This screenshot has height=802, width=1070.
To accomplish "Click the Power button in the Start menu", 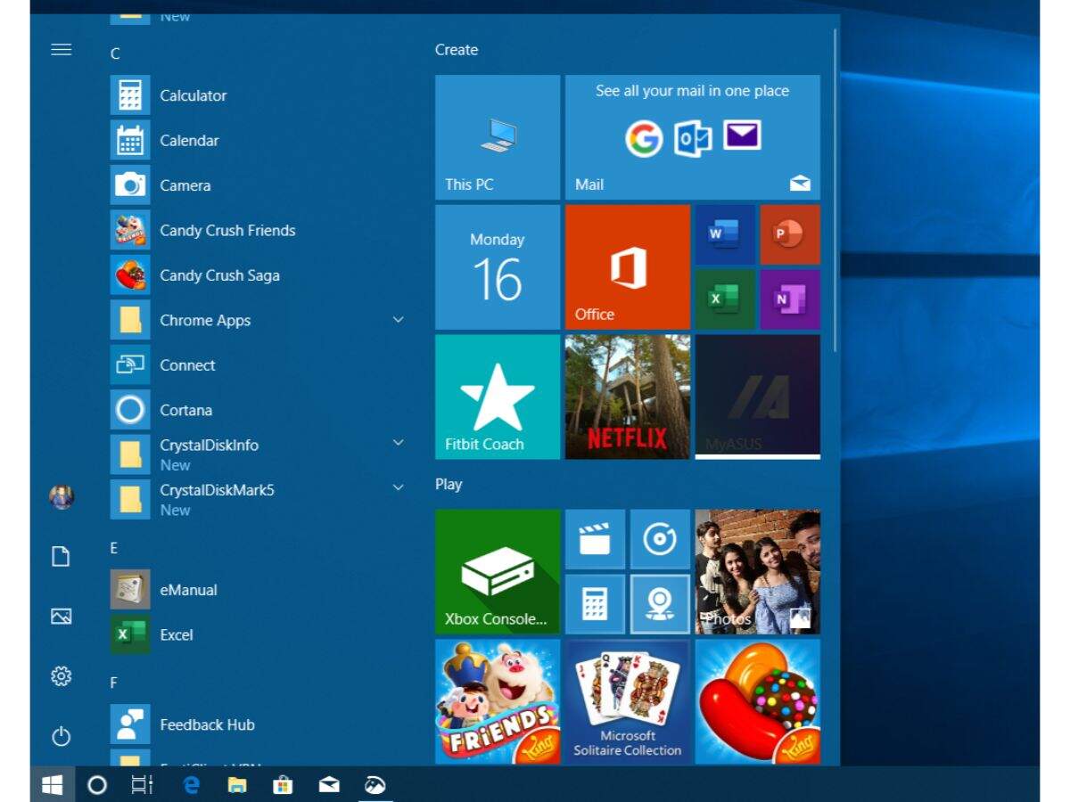I will pos(61,738).
